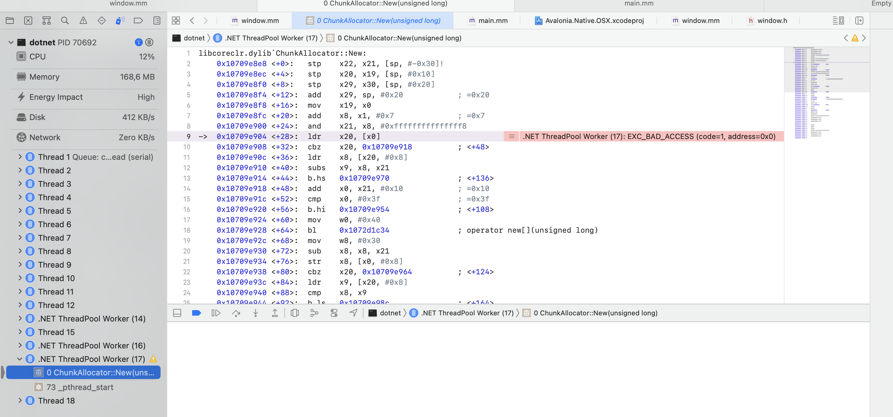This screenshot has width=893, height=417.
Task: Select the Find navigator magnifying glass
Action: [x=65, y=21]
